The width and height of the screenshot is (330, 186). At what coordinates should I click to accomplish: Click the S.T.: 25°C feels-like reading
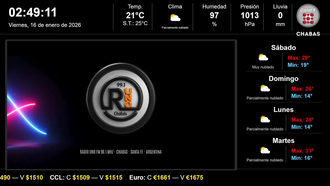click(x=135, y=23)
